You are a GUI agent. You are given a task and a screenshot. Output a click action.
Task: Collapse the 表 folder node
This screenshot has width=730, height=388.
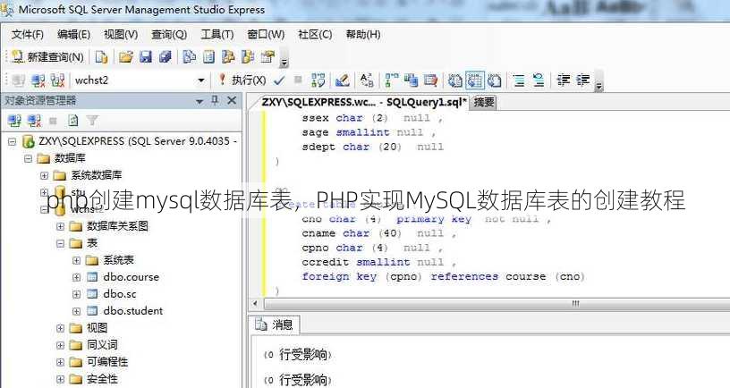61,243
